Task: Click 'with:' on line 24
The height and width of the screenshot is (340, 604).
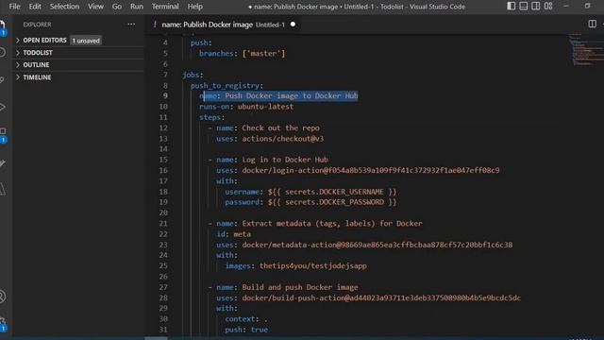Action: click(x=226, y=255)
